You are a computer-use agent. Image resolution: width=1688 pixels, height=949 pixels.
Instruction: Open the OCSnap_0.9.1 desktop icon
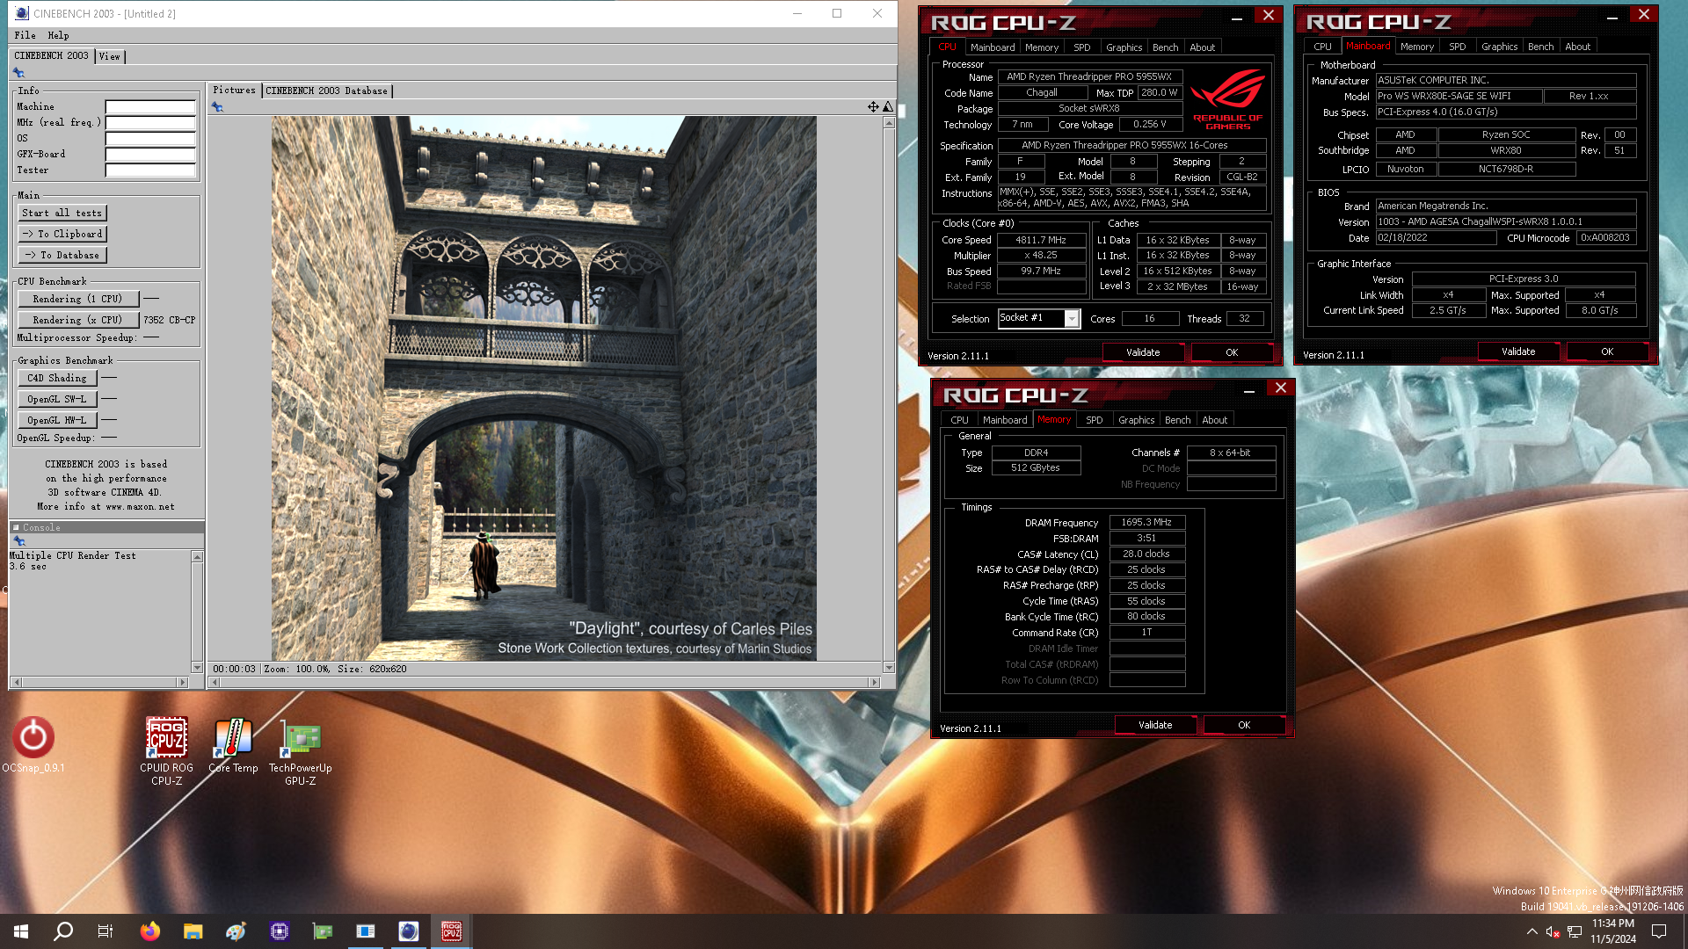click(33, 745)
